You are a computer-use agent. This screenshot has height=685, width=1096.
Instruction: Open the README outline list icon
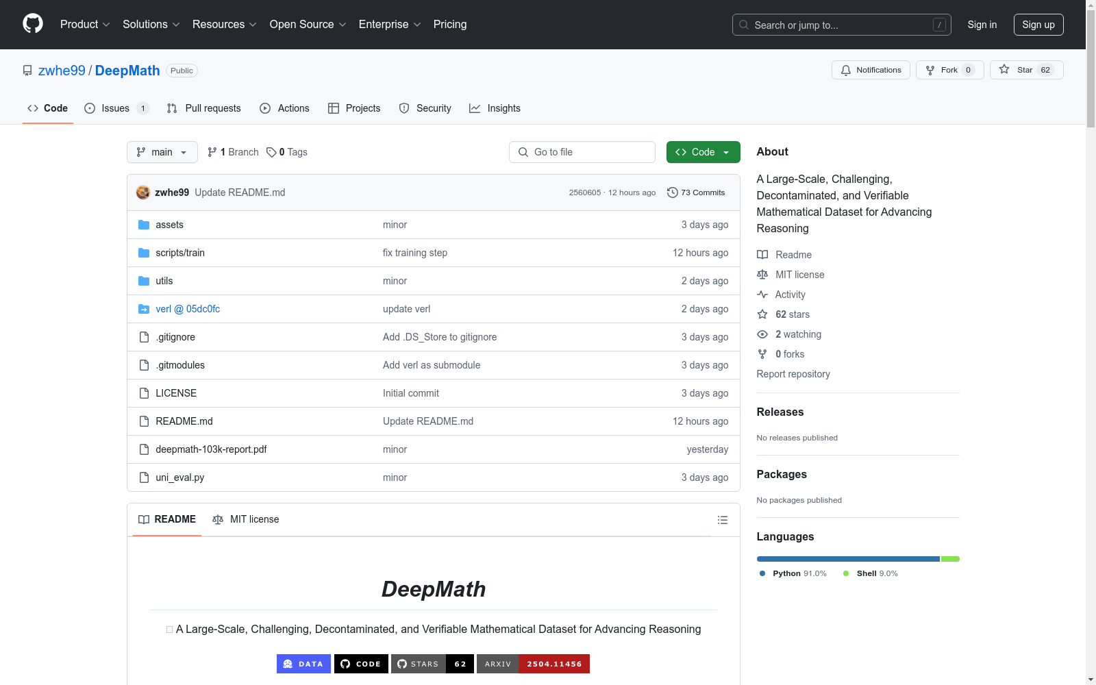coord(722,520)
